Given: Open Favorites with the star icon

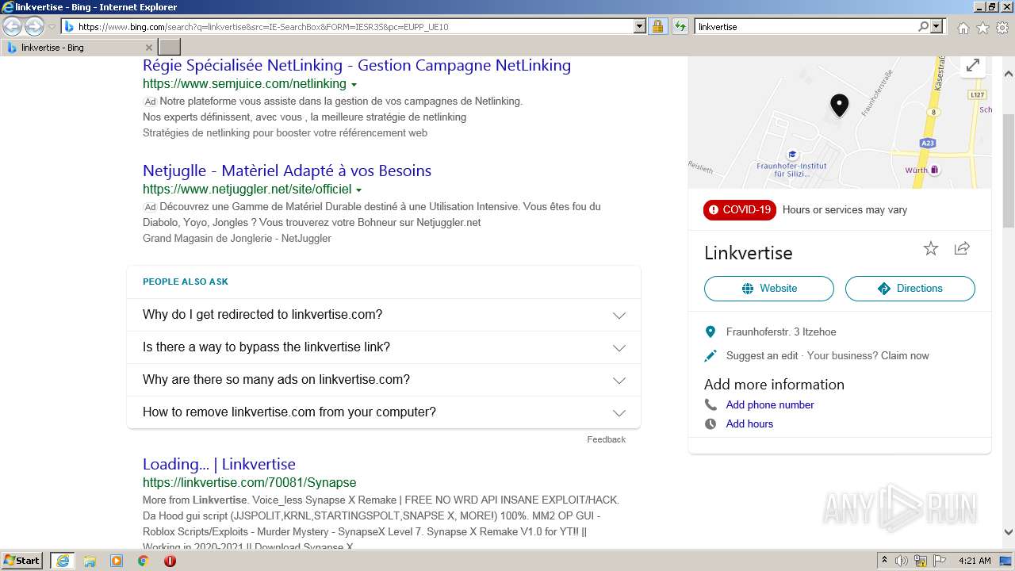Looking at the screenshot, I should tap(982, 28).
